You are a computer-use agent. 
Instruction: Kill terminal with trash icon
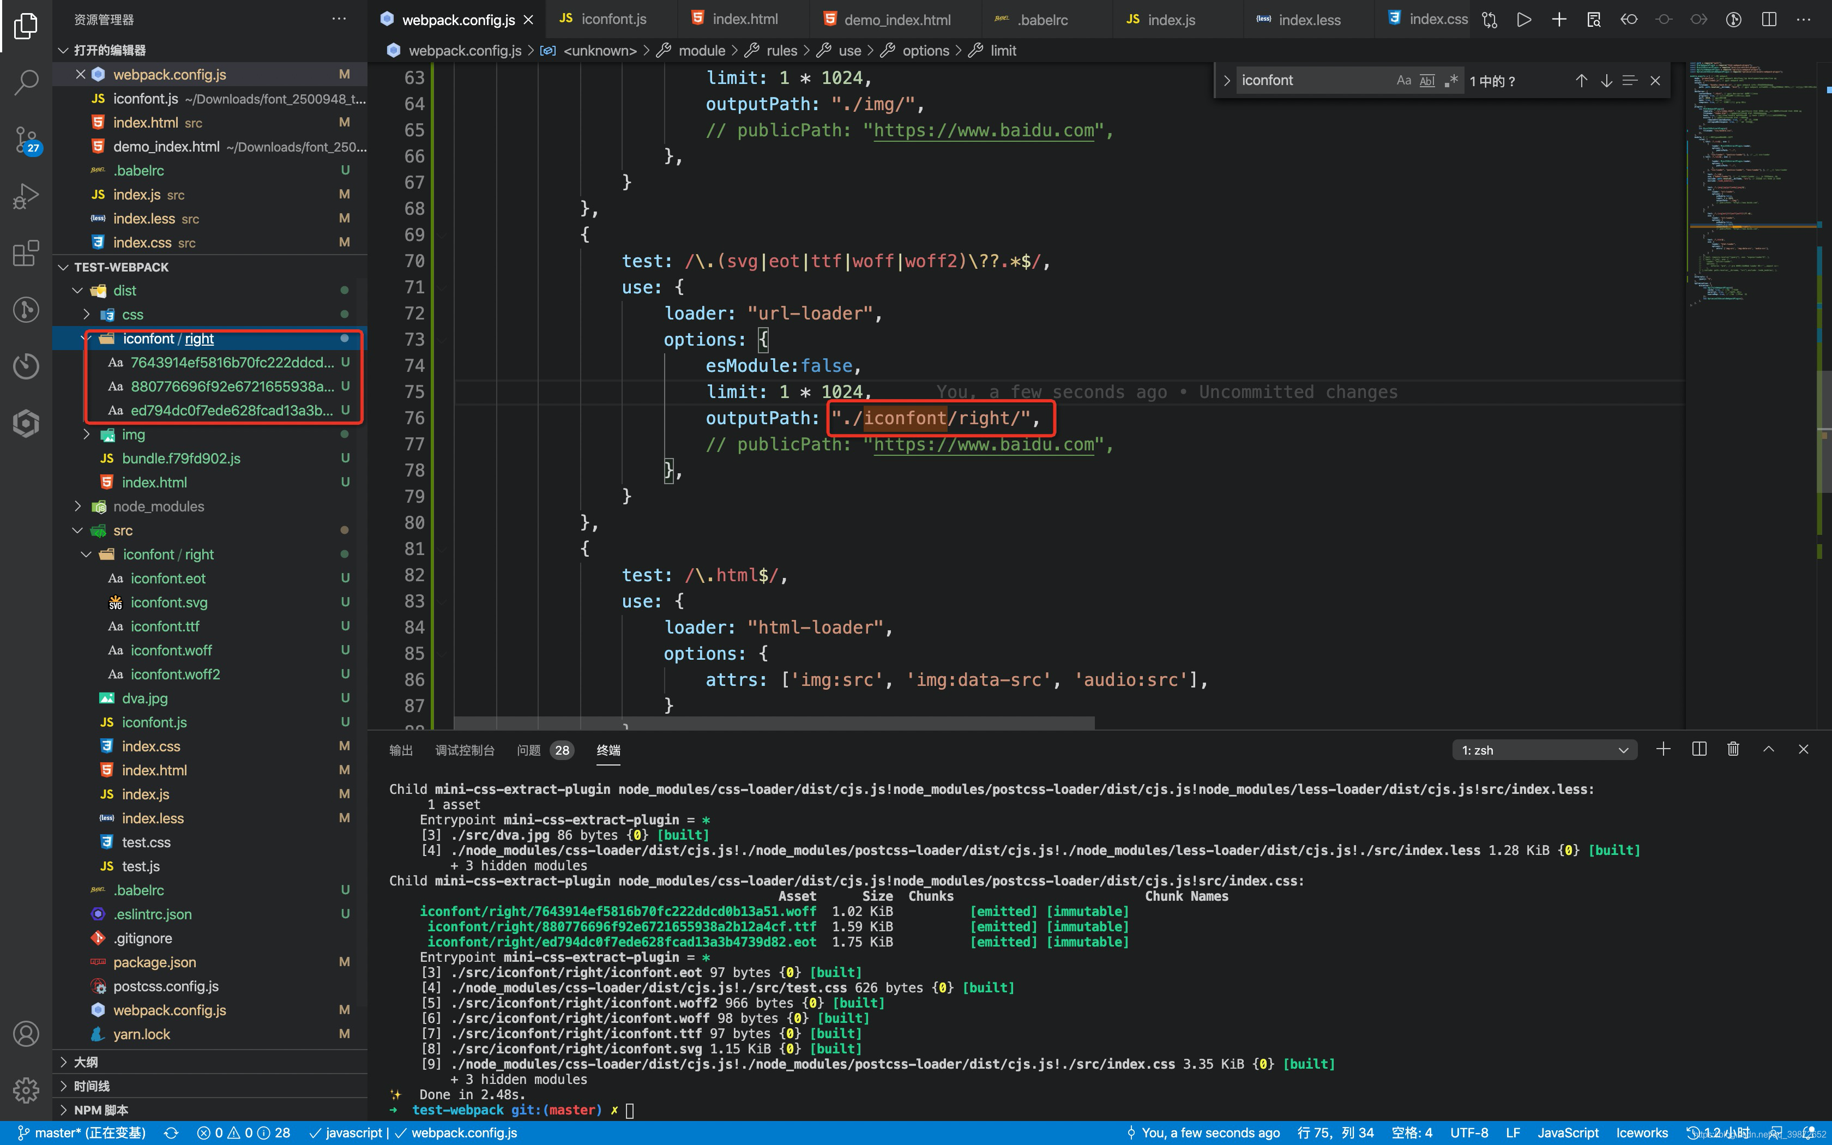[x=1733, y=749]
